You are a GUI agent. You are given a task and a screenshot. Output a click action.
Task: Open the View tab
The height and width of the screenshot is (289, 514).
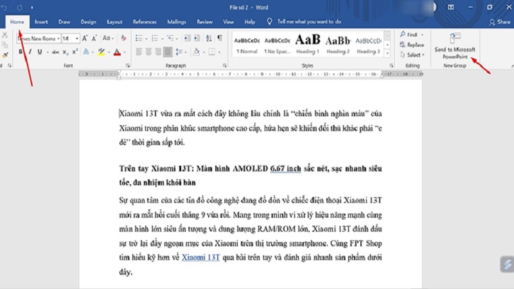[x=229, y=22]
